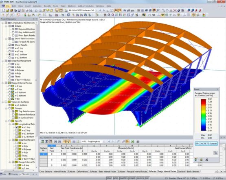Open color scale tab icon in Panel bottom
Viewport: 226px width, 180px height.
click(x=196, y=160)
